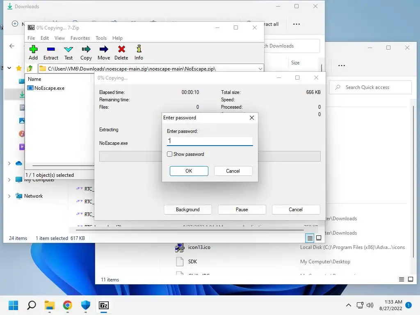The height and width of the screenshot is (315, 420).
Task: Click the Size column header in Downloads window
Action: click(295, 63)
